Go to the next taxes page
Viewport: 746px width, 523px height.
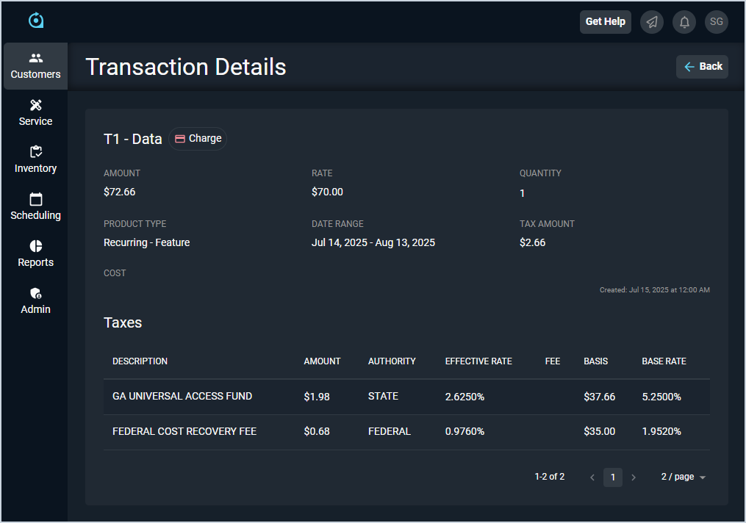point(634,477)
